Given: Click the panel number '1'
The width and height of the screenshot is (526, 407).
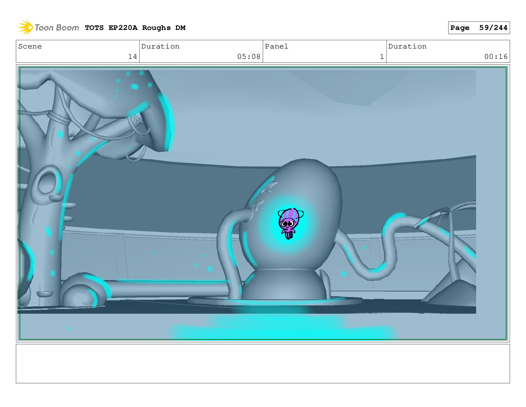Looking at the screenshot, I should click(382, 56).
